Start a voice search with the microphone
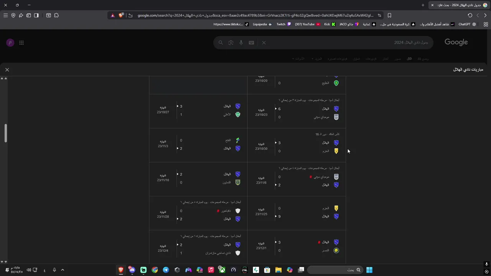This screenshot has height=276, width=491. pyautogui.click(x=241, y=43)
